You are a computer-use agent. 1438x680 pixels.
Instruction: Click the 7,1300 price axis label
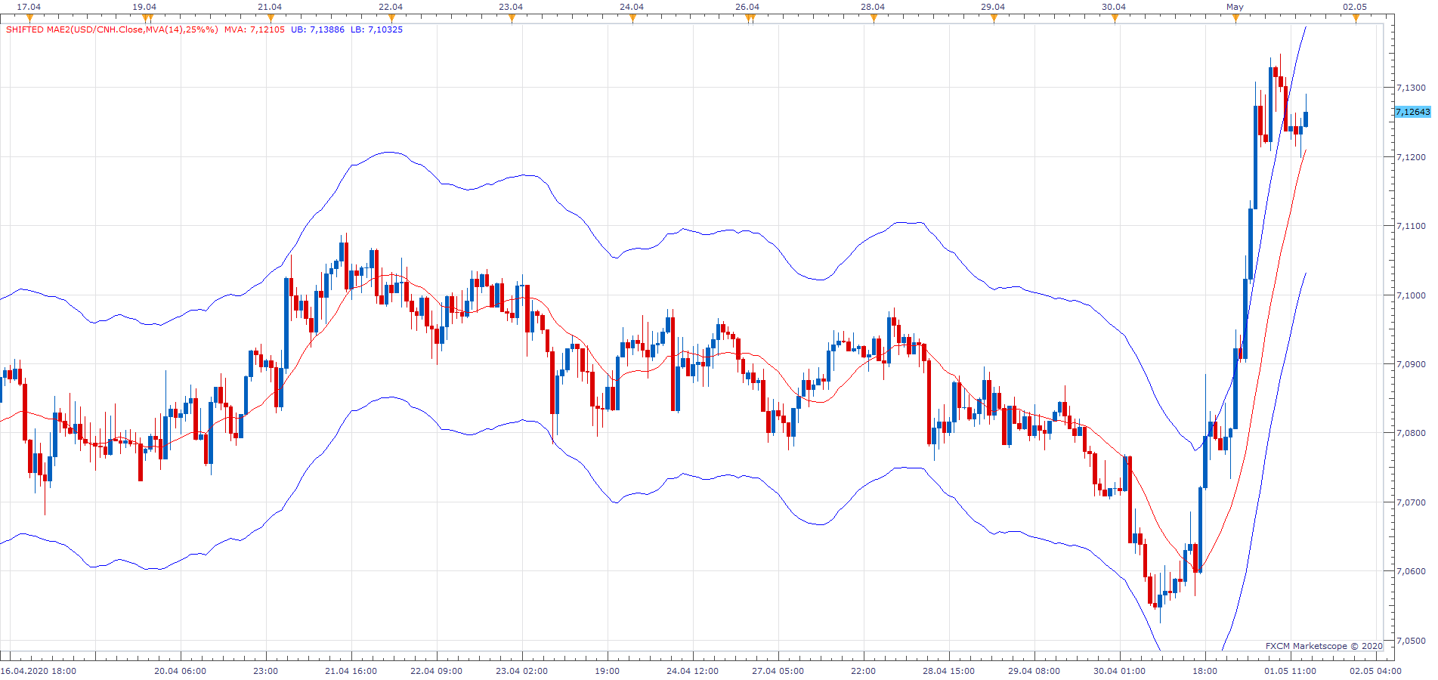[x=1411, y=88]
